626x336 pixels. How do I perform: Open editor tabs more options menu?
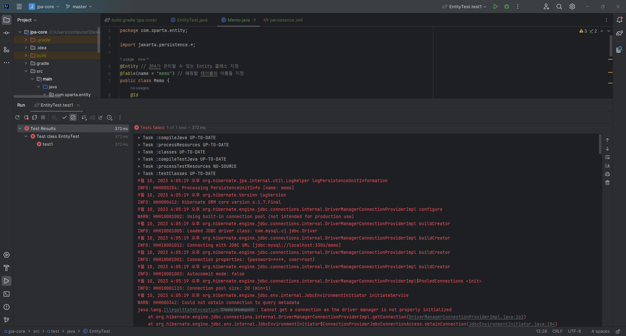(606, 20)
